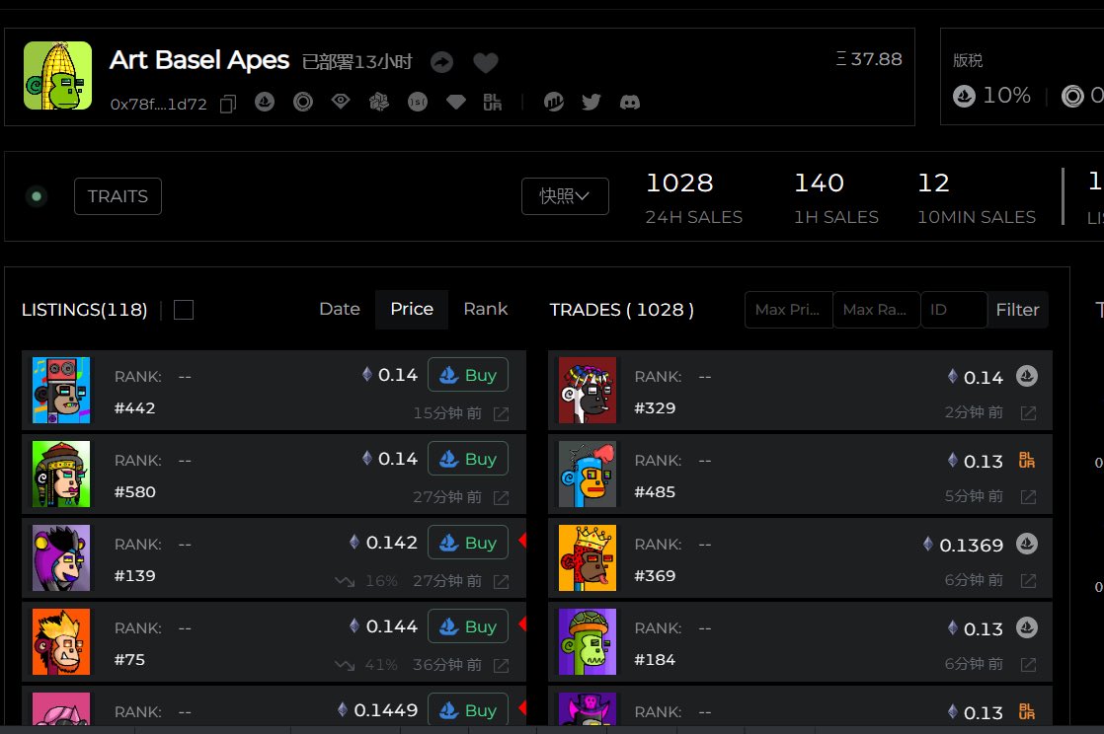Open the Blur marketplace icon in header
This screenshot has width=1104, height=734.
[493, 102]
